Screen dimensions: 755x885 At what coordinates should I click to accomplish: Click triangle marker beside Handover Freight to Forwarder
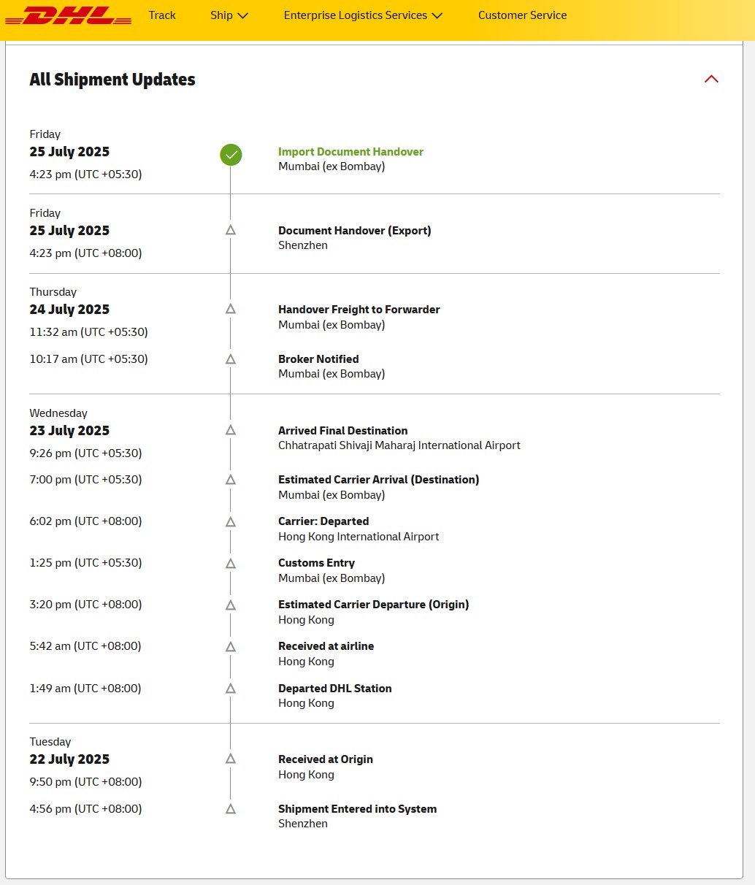(x=231, y=309)
